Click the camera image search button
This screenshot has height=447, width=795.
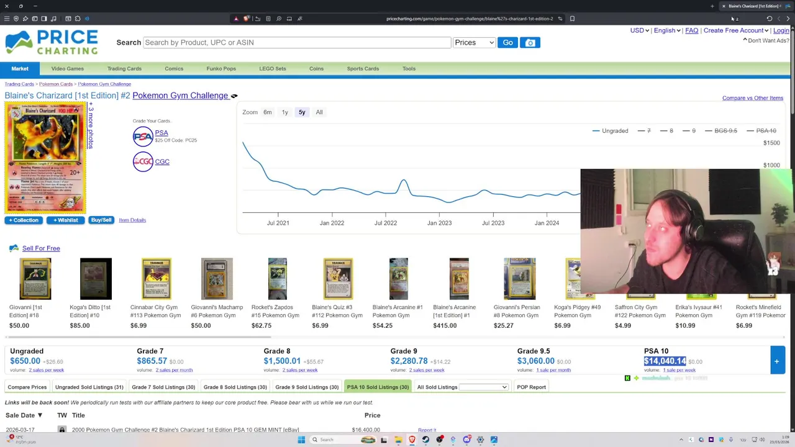pyautogui.click(x=530, y=42)
